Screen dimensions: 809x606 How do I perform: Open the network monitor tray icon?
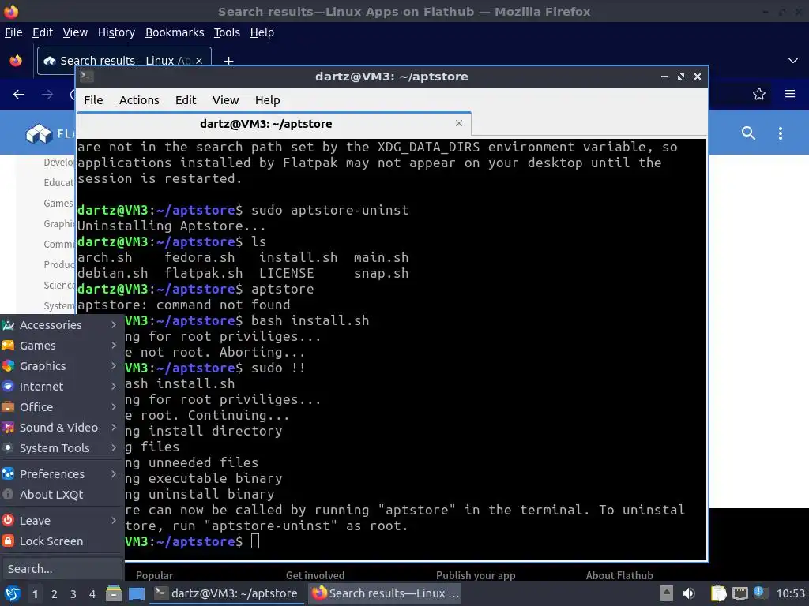pos(739,593)
